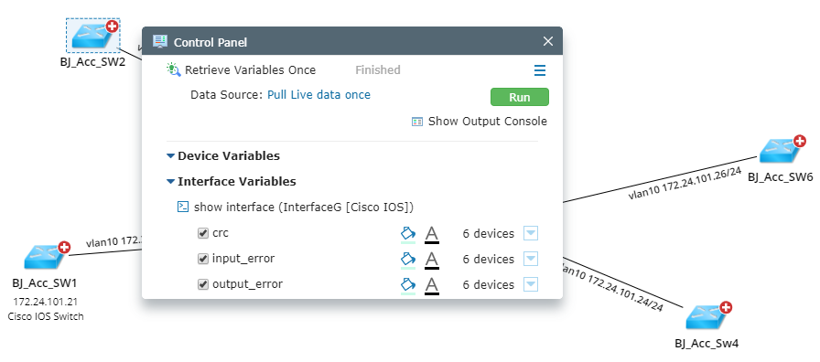Open the hamburger menu in Control Panel

540,70
